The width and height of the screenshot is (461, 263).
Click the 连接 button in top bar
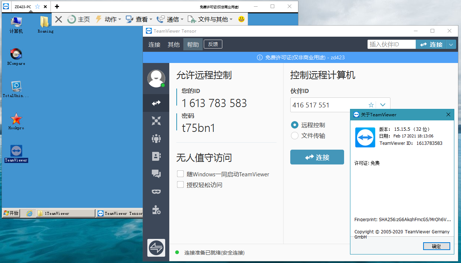(431, 44)
